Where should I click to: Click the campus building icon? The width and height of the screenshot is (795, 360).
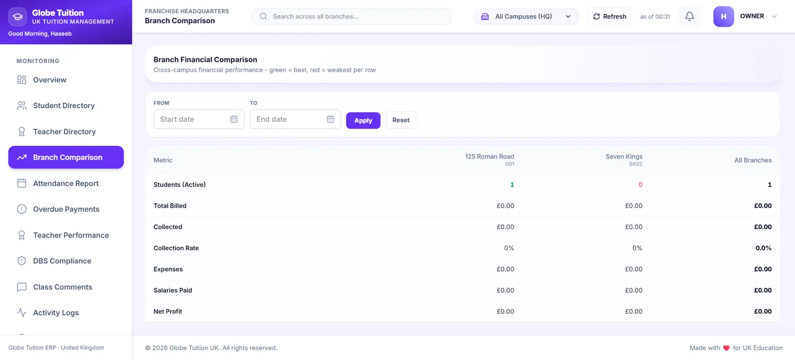pos(485,16)
